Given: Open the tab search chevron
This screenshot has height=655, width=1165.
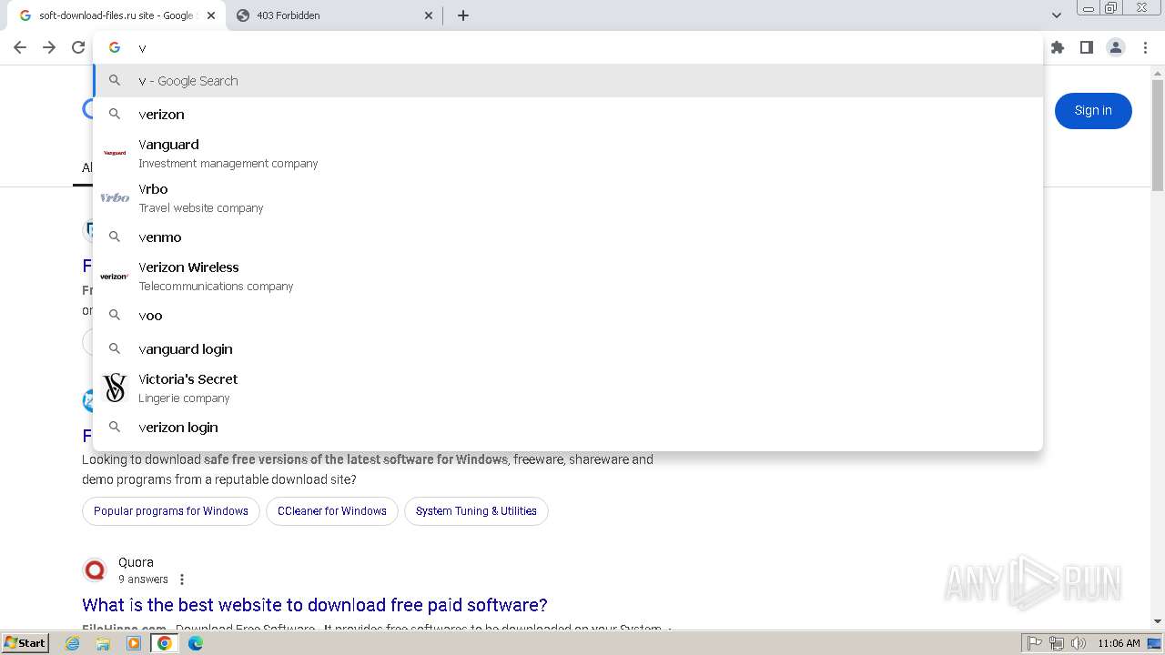Looking at the screenshot, I should point(1057,15).
